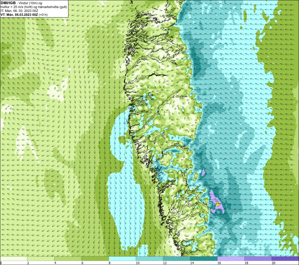The height and width of the screenshot is (265, 299).
Task: Click the 'IT: Mán. 06. 03. 2023 00Z' line
Action: 19,11
